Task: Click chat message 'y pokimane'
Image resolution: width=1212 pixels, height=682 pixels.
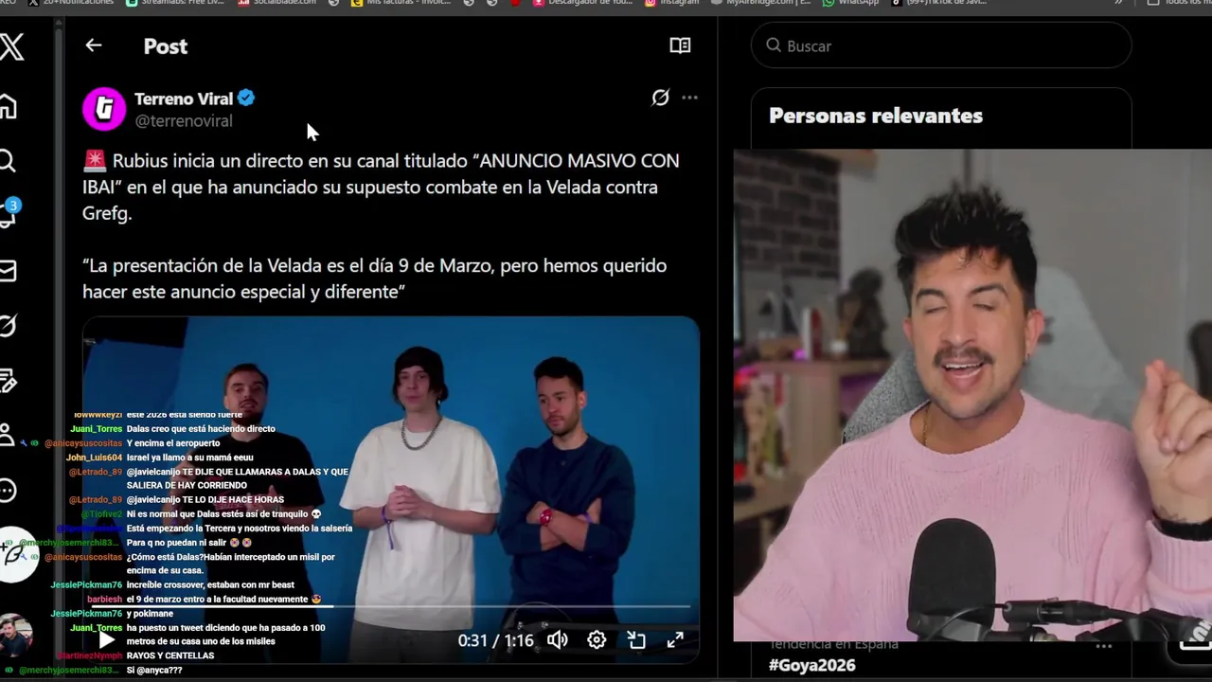Action: (x=150, y=614)
